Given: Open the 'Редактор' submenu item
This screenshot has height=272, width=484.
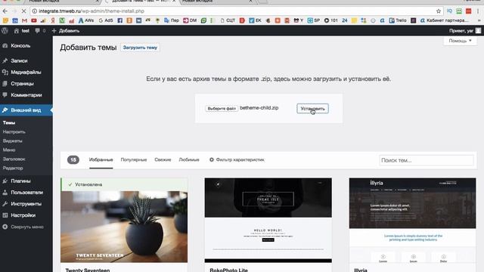Looking at the screenshot, I should (13, 168).
